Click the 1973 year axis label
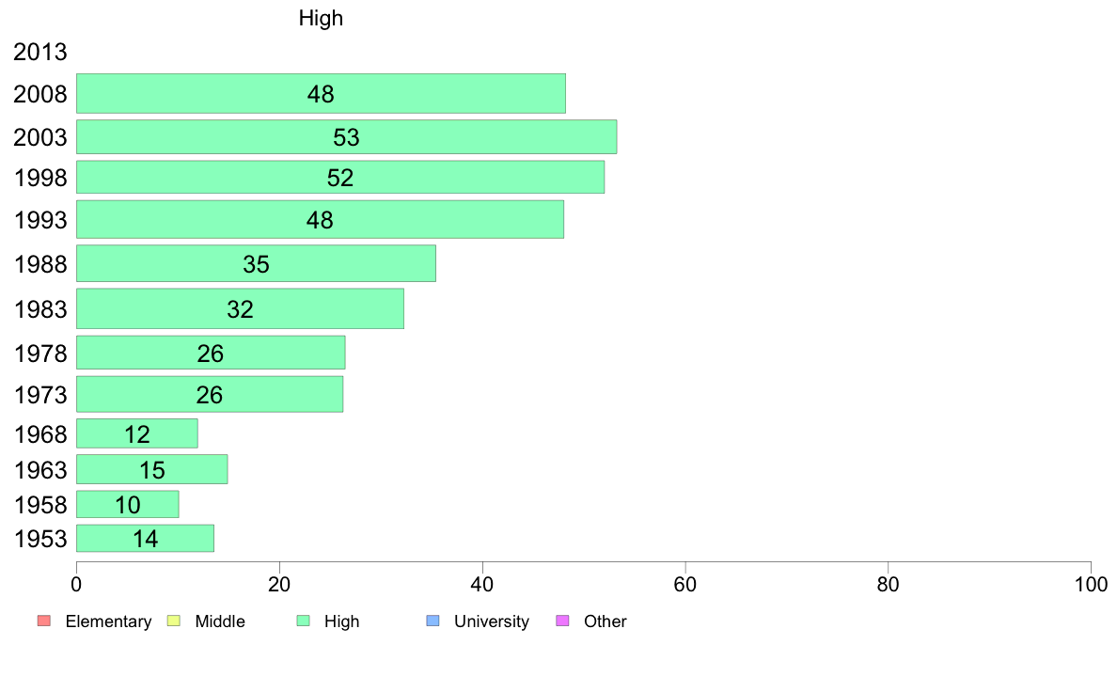The width and height of the screenshot is (1117, 692). pos(40,395)
